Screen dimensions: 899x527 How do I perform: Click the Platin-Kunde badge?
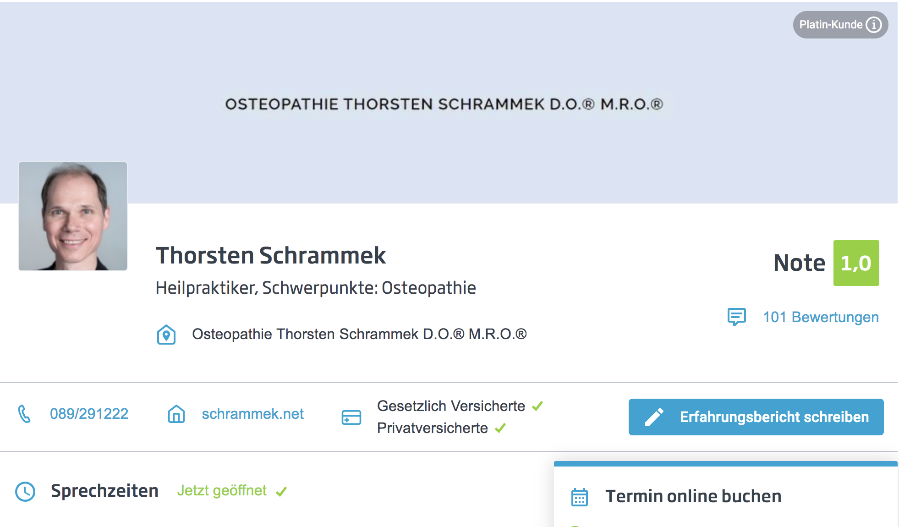pos(830,25)
